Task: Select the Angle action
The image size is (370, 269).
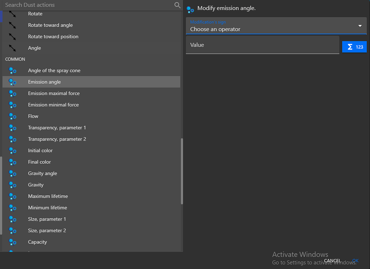Action: click(x=91, y=48)
